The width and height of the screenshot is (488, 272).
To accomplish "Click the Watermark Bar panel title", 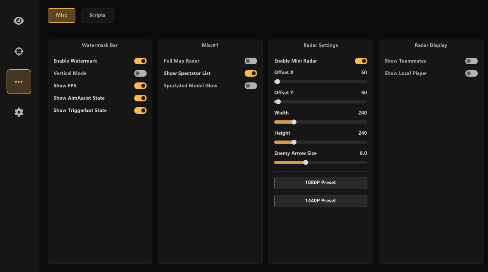I will 100,45.
